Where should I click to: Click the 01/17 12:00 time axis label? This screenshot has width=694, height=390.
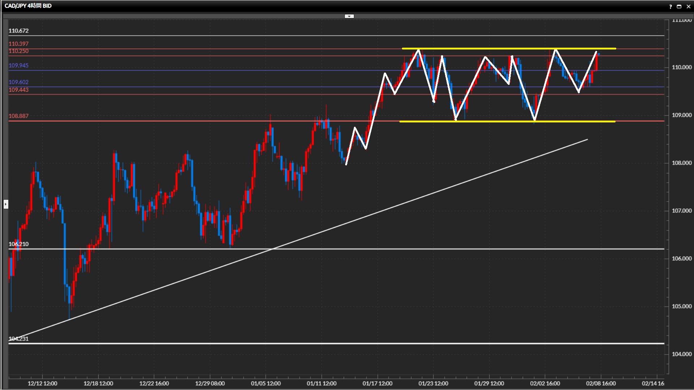(377, 383)
